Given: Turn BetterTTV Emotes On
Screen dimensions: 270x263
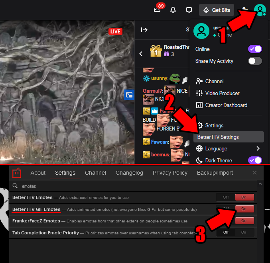Looking at the screenshot, I should click(x=244, y=197).
